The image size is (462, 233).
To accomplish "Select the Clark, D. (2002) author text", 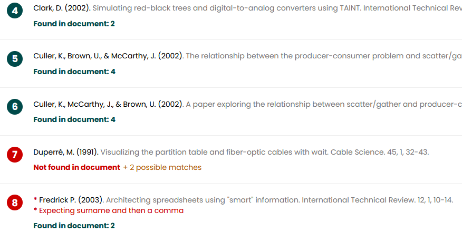I will [62, 8].
